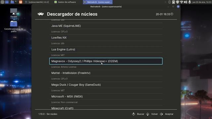212x119 pixels.
Task: Select Java ME (SquirrelJME) core
Action: tap(106, 26)
